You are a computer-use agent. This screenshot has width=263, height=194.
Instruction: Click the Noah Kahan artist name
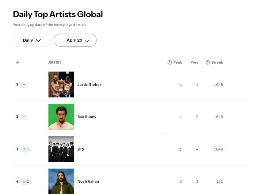[x=88, y=182]
